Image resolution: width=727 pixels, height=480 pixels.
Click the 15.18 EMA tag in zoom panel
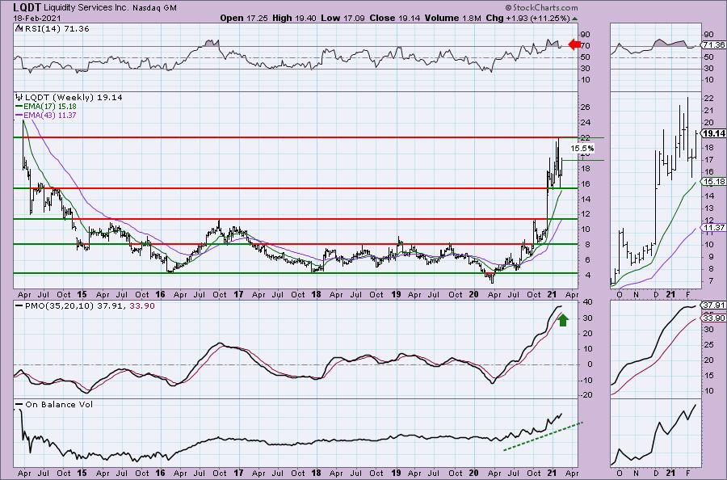(x=713, y=182)
